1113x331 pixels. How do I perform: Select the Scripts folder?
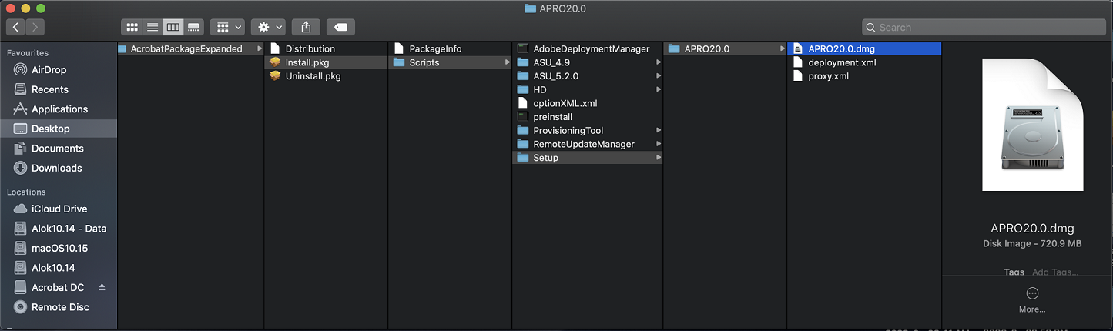[450, 62]
